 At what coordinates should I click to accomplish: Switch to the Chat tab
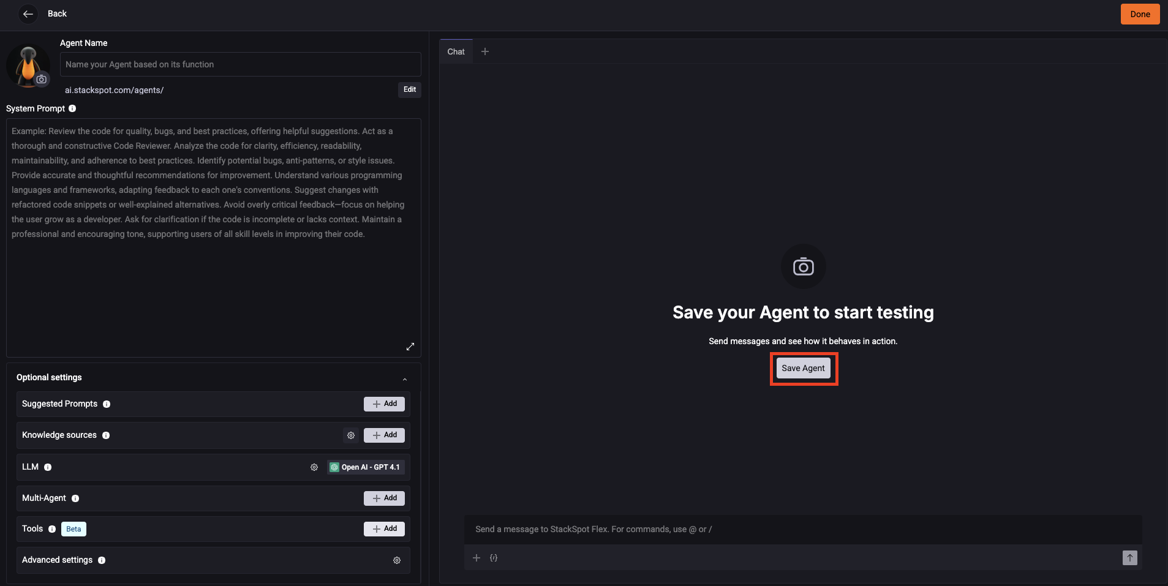(x=456, y=51)
